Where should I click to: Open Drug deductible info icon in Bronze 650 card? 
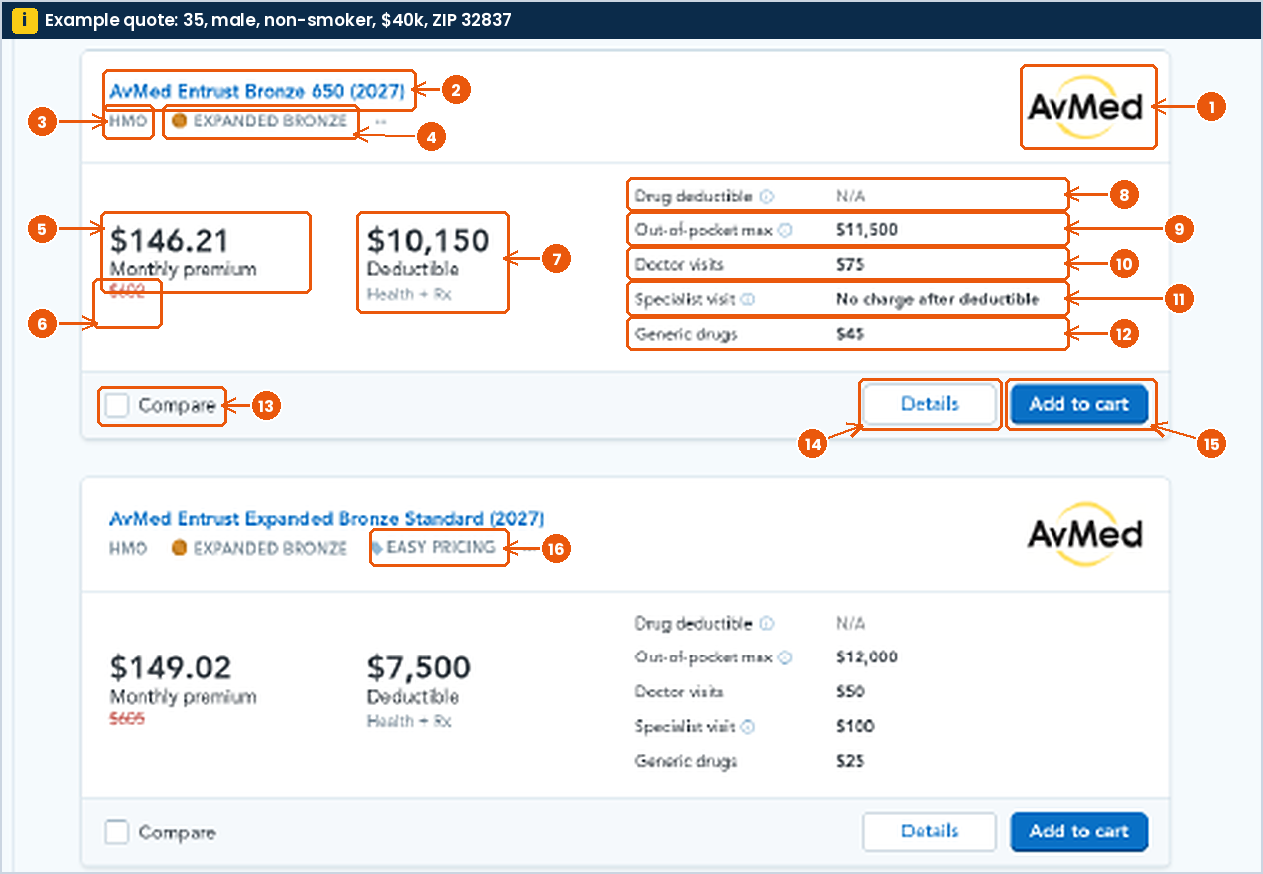[x=767, y=196]
